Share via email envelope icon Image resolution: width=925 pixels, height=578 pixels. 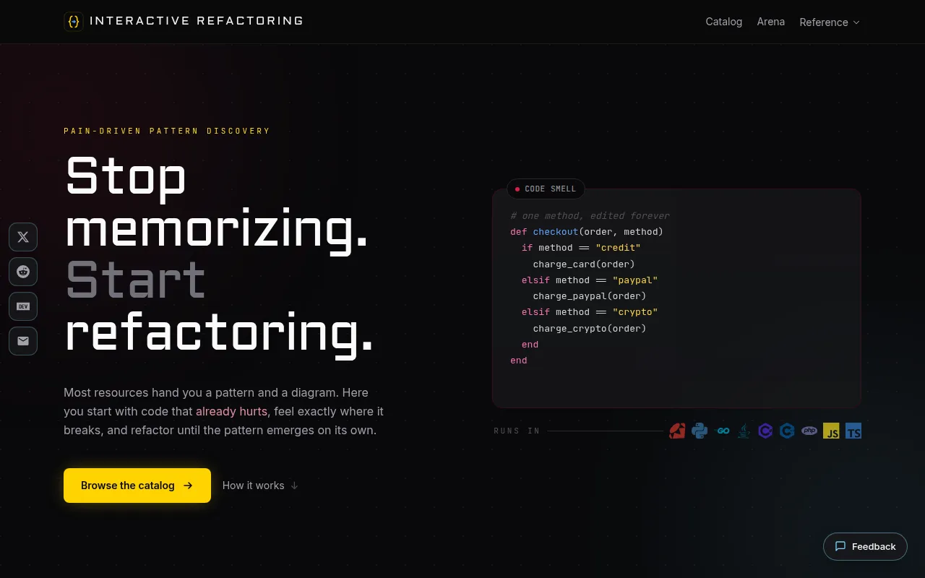coord(23,341)
